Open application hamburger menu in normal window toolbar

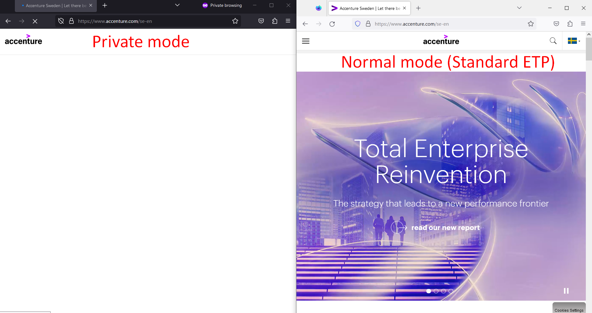pos(583,24)
